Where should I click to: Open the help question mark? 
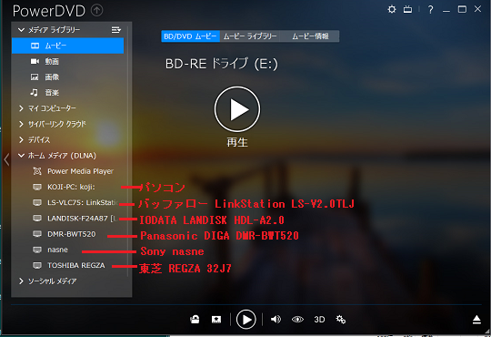tap(431, 10)
